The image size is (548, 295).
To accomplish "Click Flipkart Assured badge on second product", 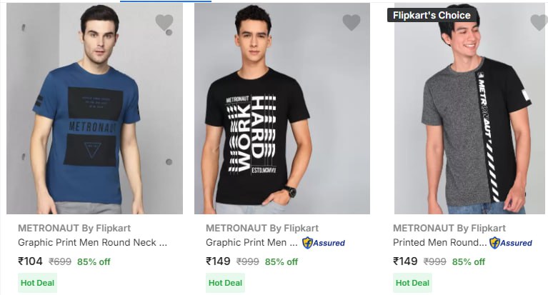I will (324, 243).
